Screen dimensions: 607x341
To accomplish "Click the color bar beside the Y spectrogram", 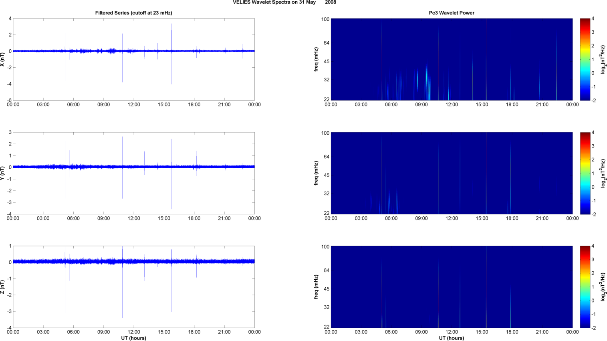I will 585,173.
